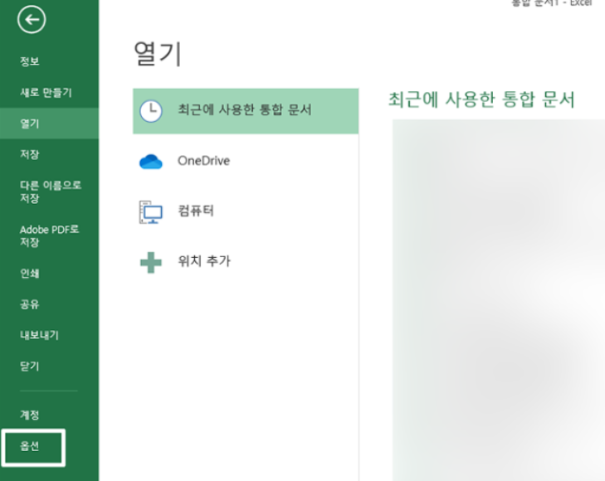Open the 계정 page
The image size is (605, 481).
pyautogui.click(x=30, y=415)
